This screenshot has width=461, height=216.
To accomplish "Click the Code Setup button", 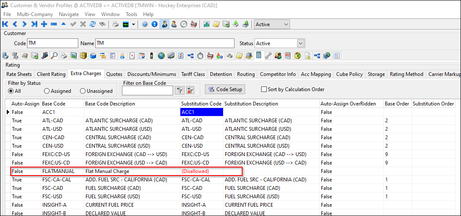I will point(224,89).
